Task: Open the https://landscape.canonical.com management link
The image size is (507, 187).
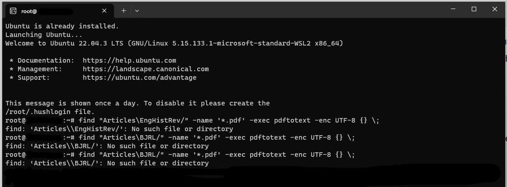Action: click(146, 69)
